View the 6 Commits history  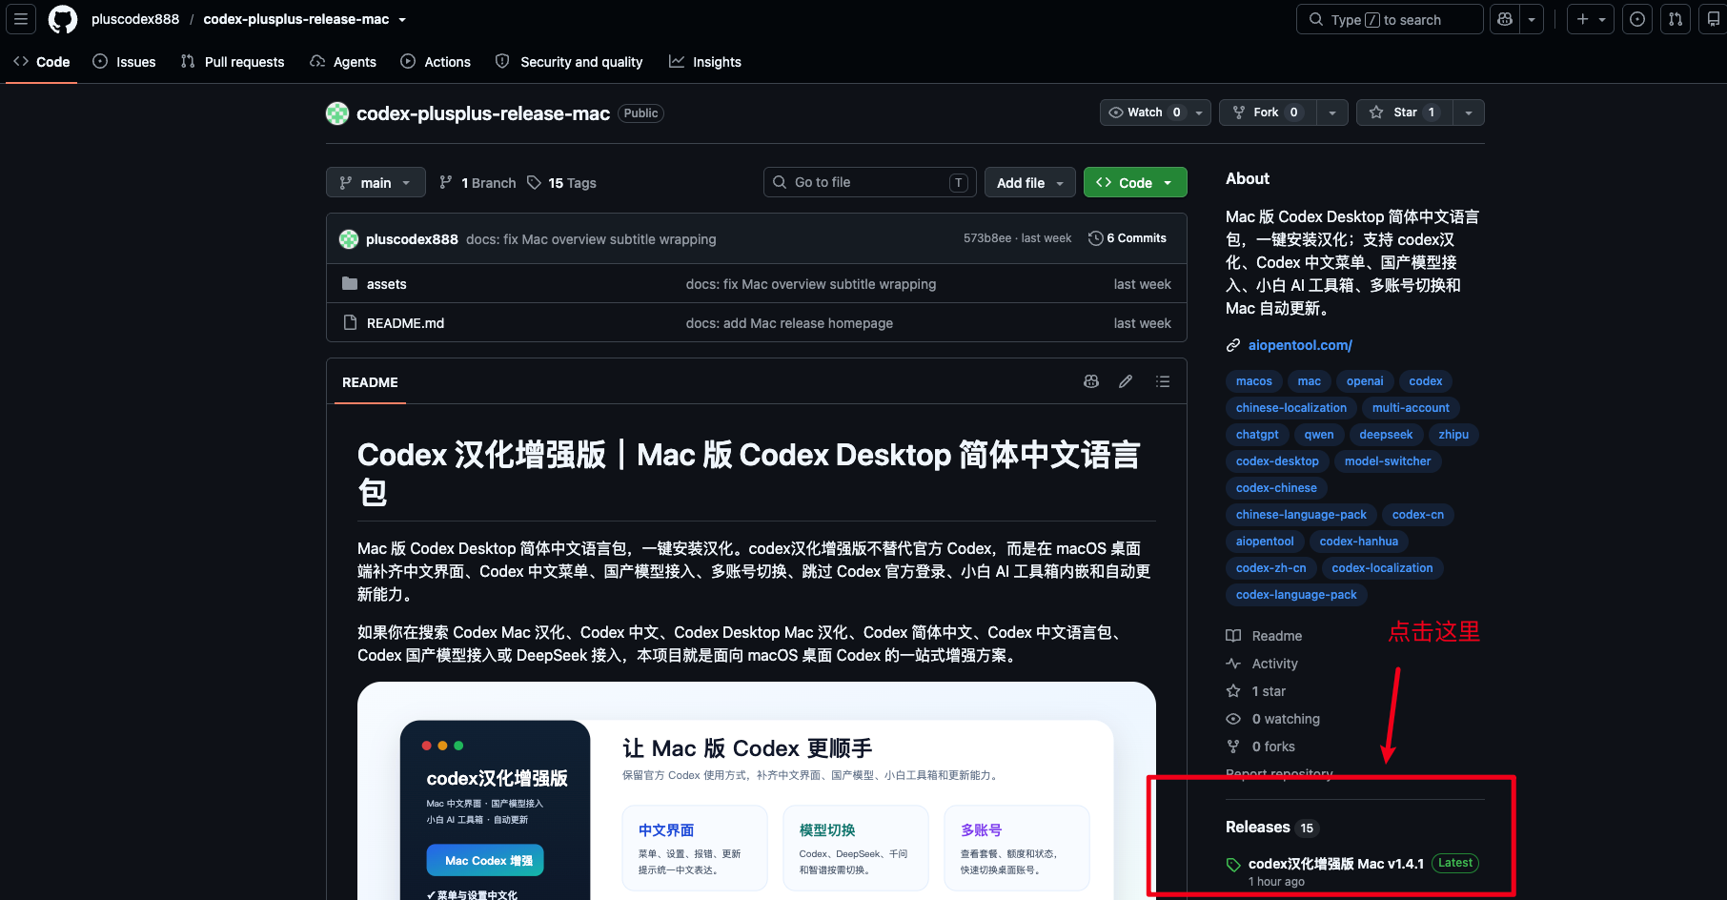tap(1128, 238)
